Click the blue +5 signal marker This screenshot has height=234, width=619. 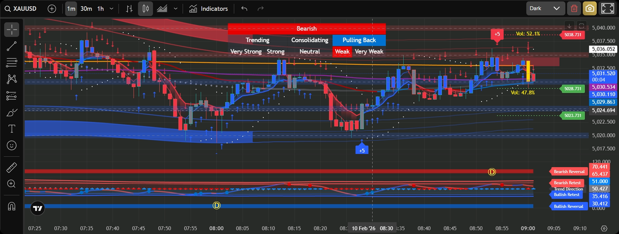[x=362, y=150]
